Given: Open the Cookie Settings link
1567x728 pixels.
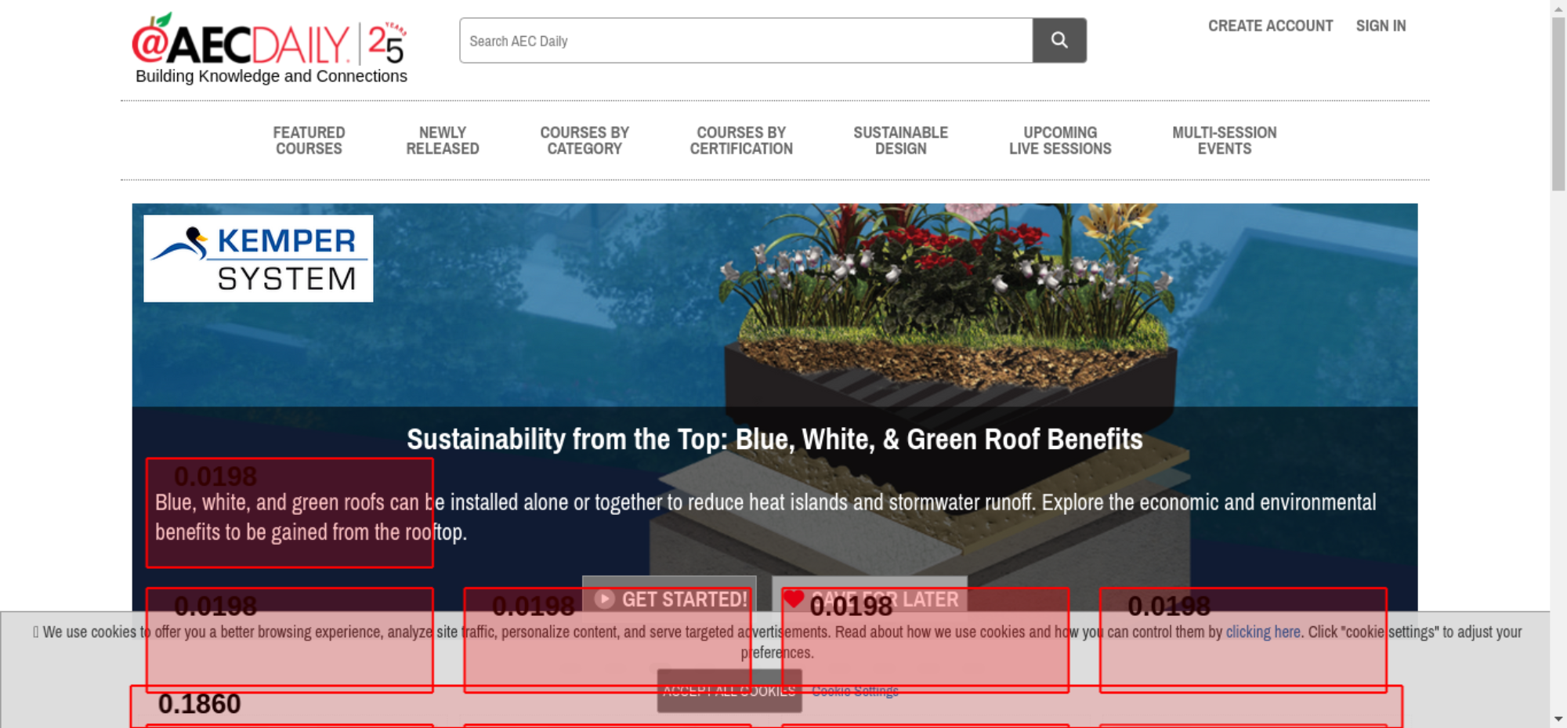Looking at the screenshot, I should (855, 691).
